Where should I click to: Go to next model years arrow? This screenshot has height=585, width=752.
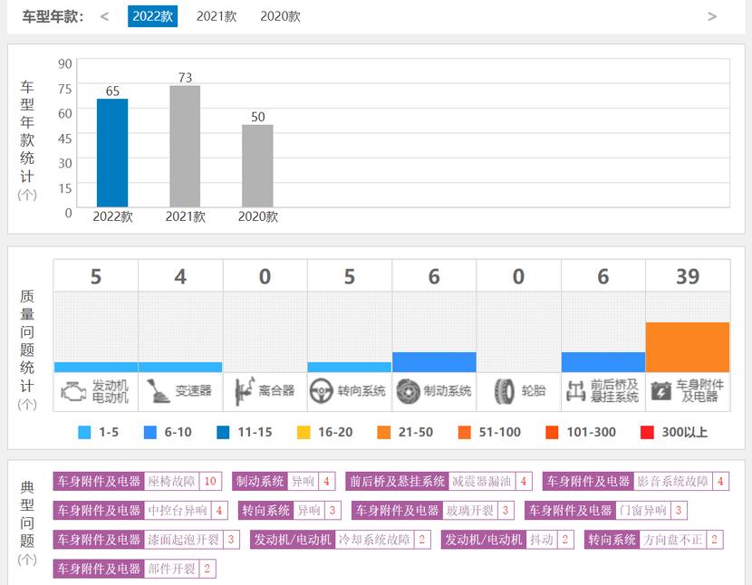pos(712,17)
